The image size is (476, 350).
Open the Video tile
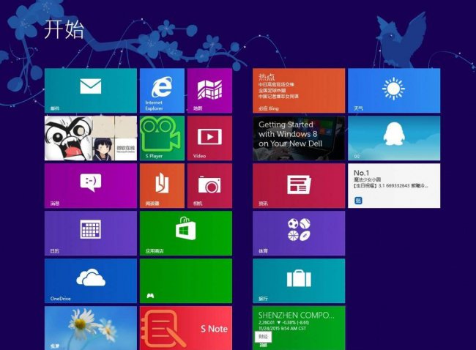coord(209,138)
